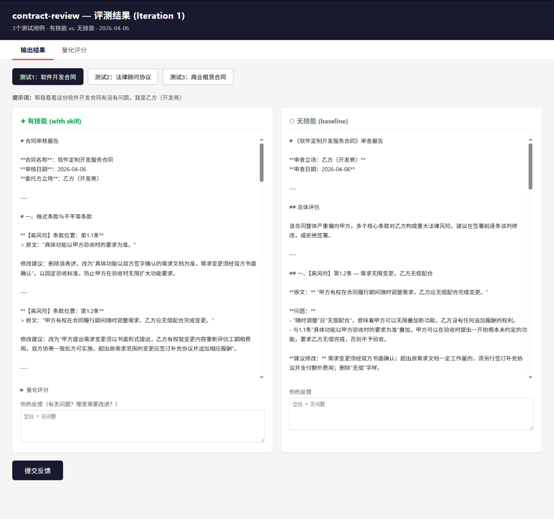Click the with-skill feedback text box

click(143, 426)
